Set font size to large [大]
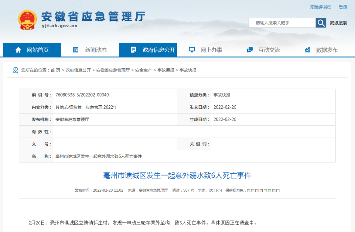Screen dimensions: 355x232 coord(211,190)
